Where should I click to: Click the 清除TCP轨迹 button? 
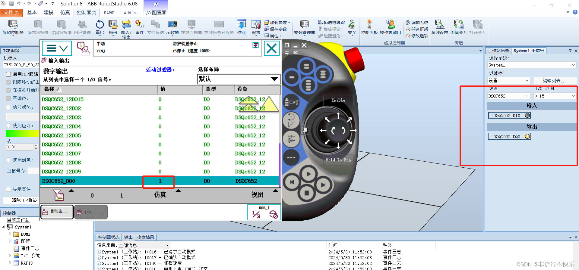pyautogui.click(x=21, y=200)
